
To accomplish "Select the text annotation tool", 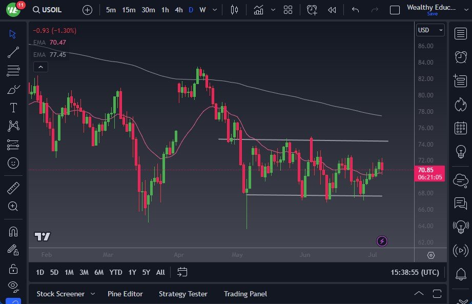I will (x=13, y=108).
